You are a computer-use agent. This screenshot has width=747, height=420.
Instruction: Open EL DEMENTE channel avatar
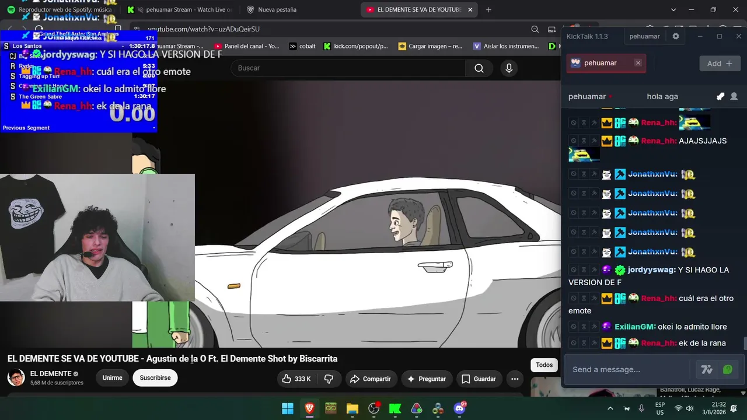pos(16,377)
